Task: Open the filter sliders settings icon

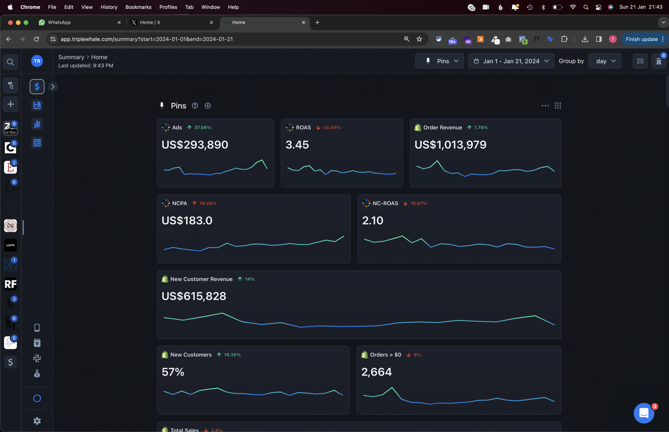Action: [640, 61]
